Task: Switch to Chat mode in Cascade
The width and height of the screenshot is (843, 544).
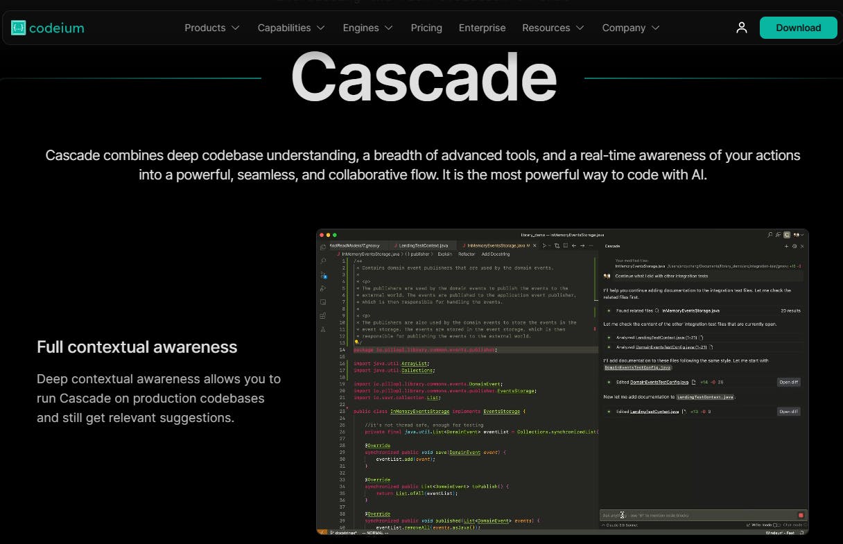Action: [x=794, y=525]
